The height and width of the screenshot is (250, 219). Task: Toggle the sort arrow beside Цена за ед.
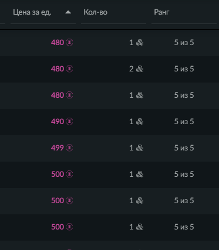pyautogui.click(x=68, y=12)
